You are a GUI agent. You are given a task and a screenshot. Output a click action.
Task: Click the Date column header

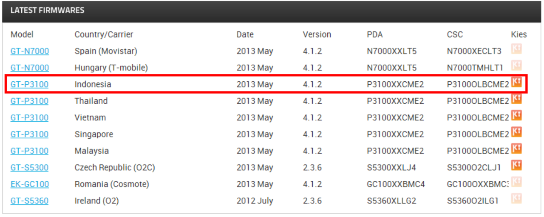click(245, 34)
